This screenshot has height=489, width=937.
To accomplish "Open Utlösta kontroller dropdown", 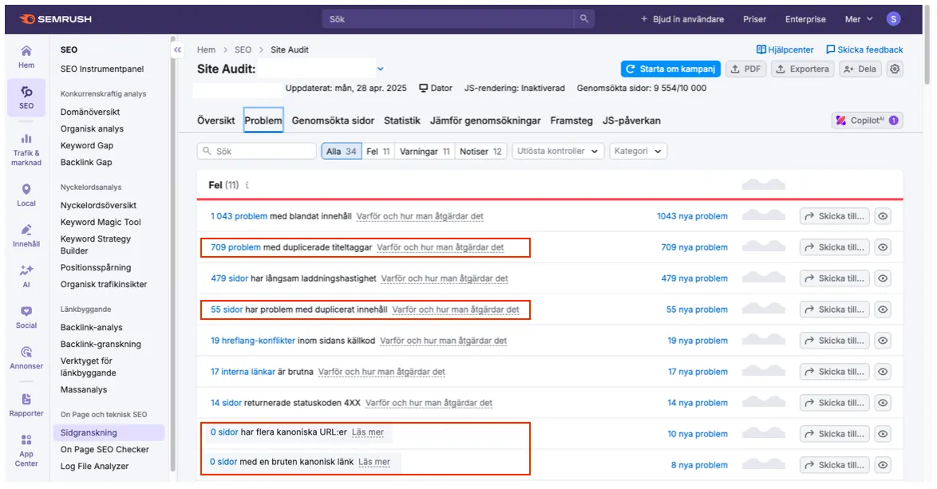I will (558, 151).
